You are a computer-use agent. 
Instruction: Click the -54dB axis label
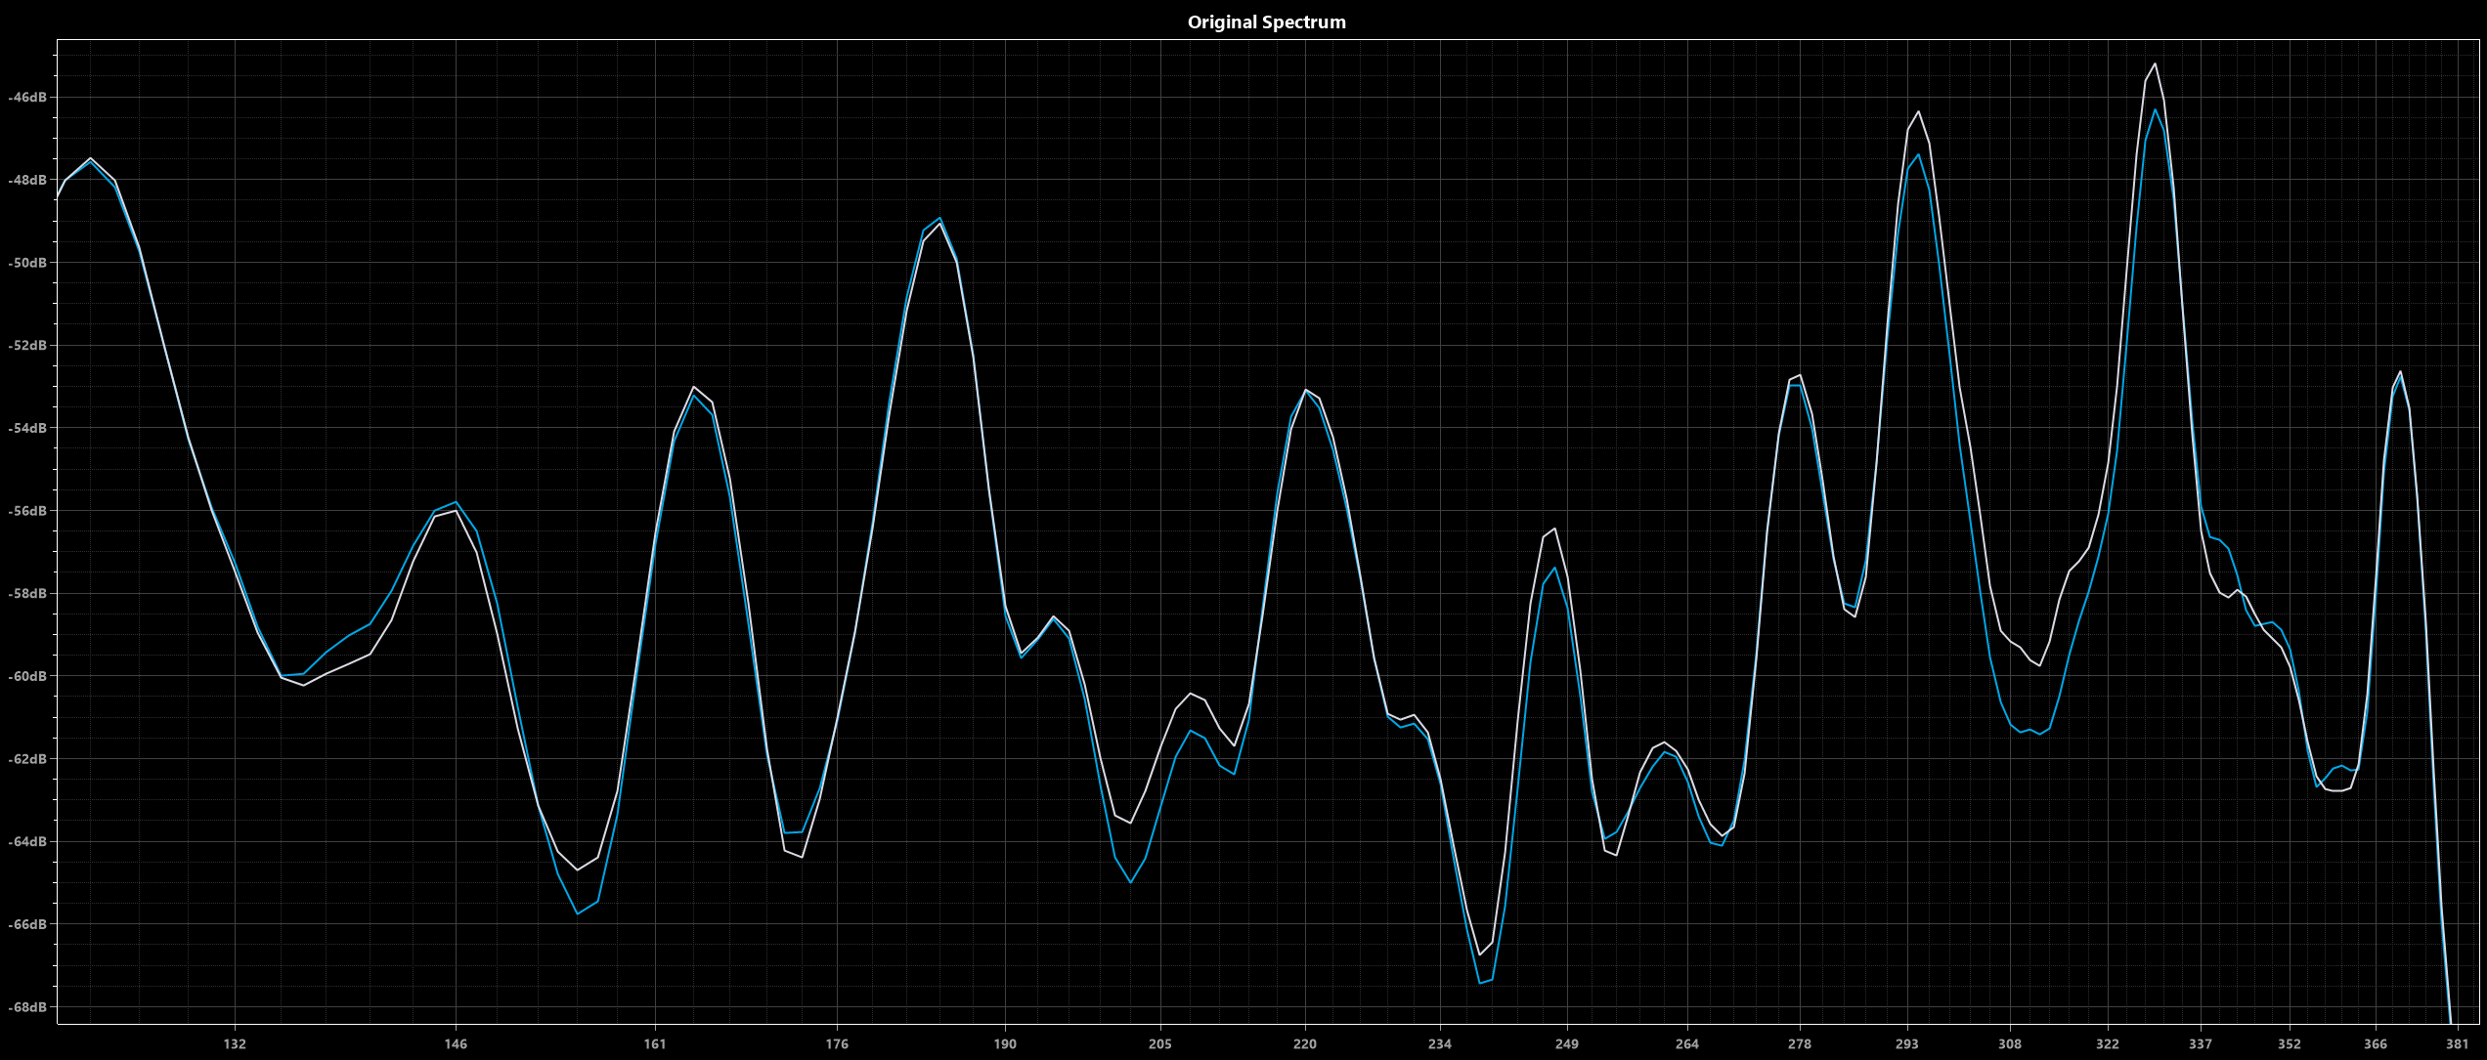pos(26,428)
